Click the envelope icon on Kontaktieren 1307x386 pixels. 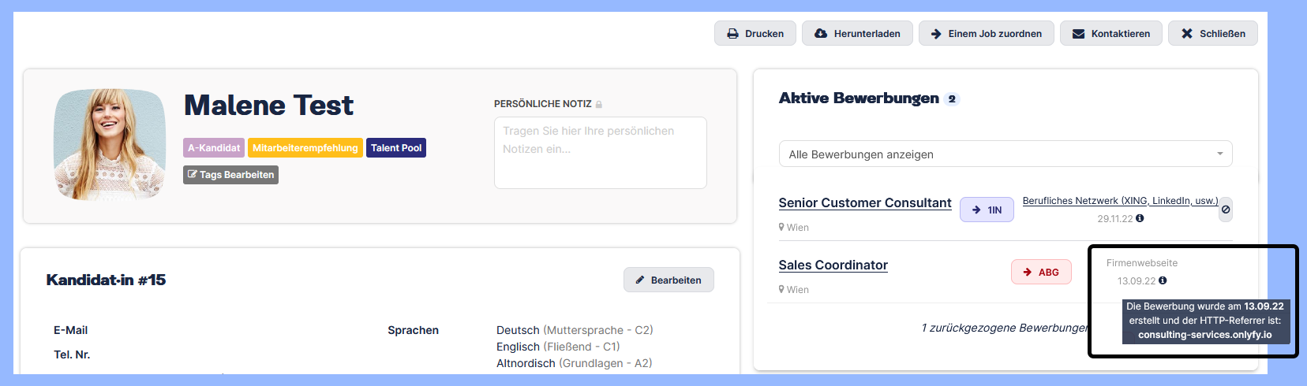[x=1078, y=34]
